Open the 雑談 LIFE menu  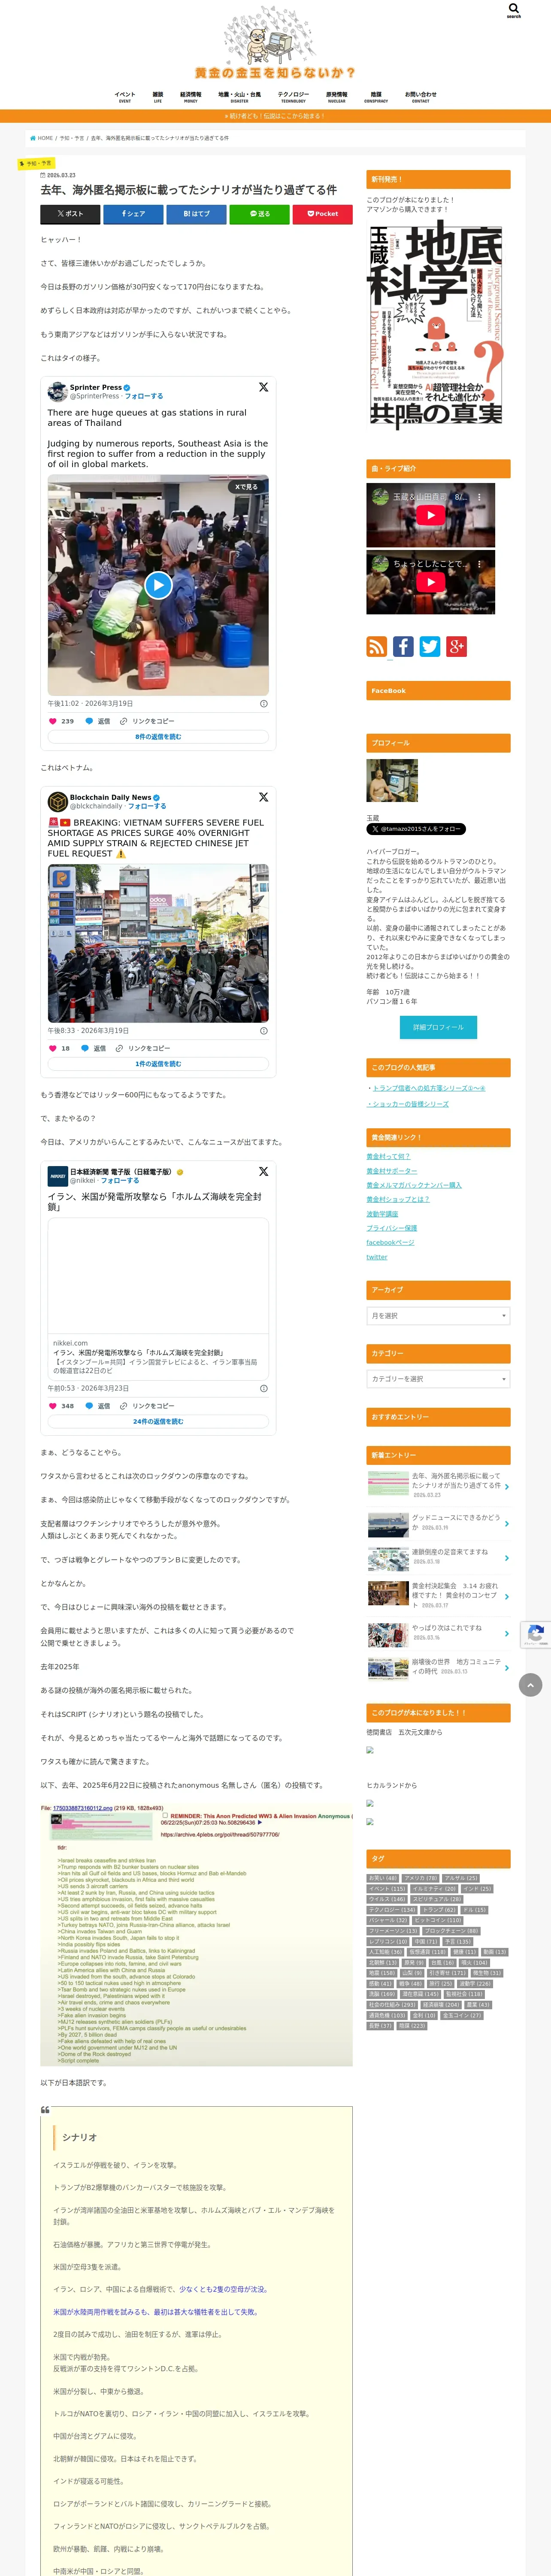point(158,97)
